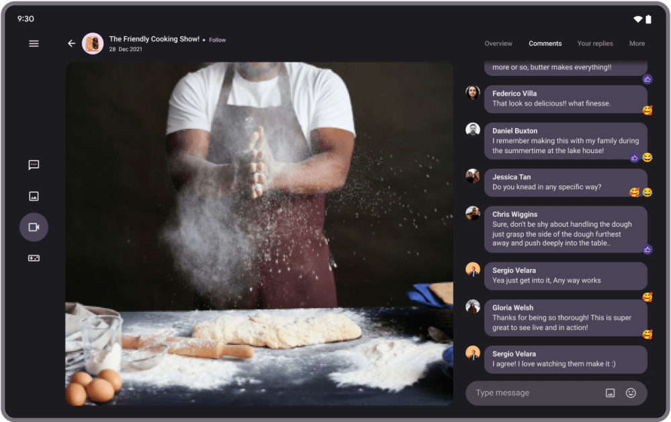Open the games controller section in sidebar
The height and width of the screenshot is (422, 671).
pyautogui.click(x=34, y=258)
